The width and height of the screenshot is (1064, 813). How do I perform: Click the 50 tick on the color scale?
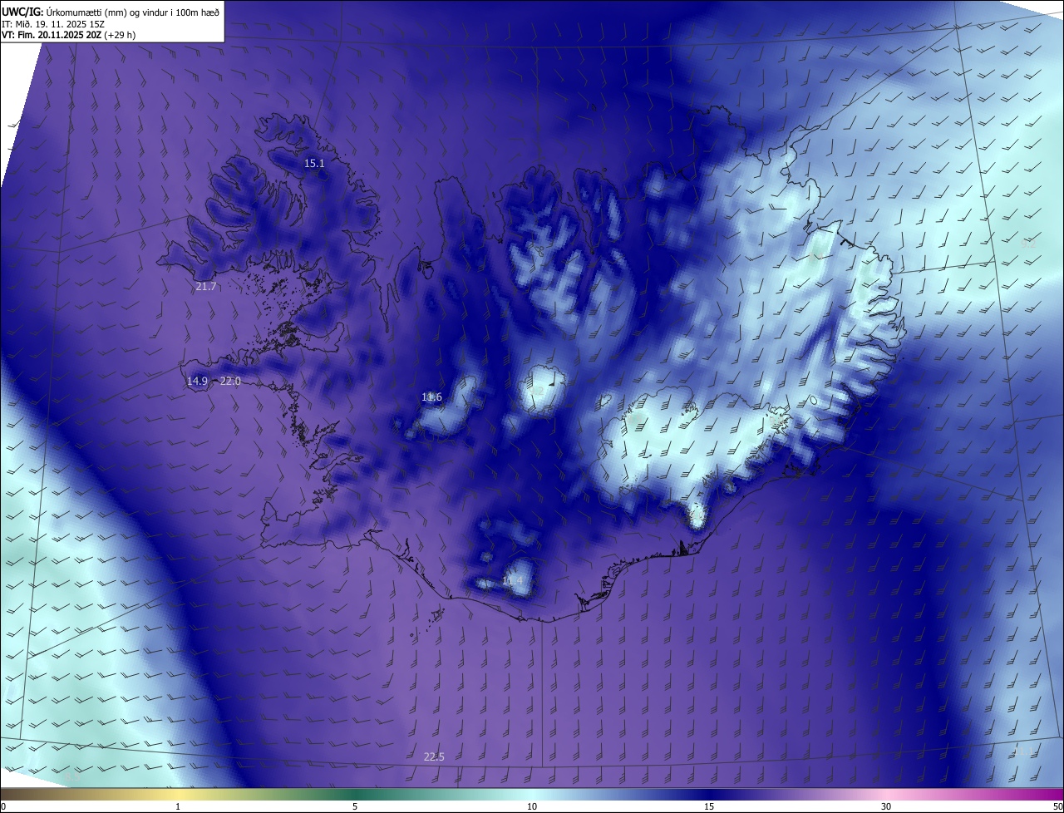coord(1057,806)
